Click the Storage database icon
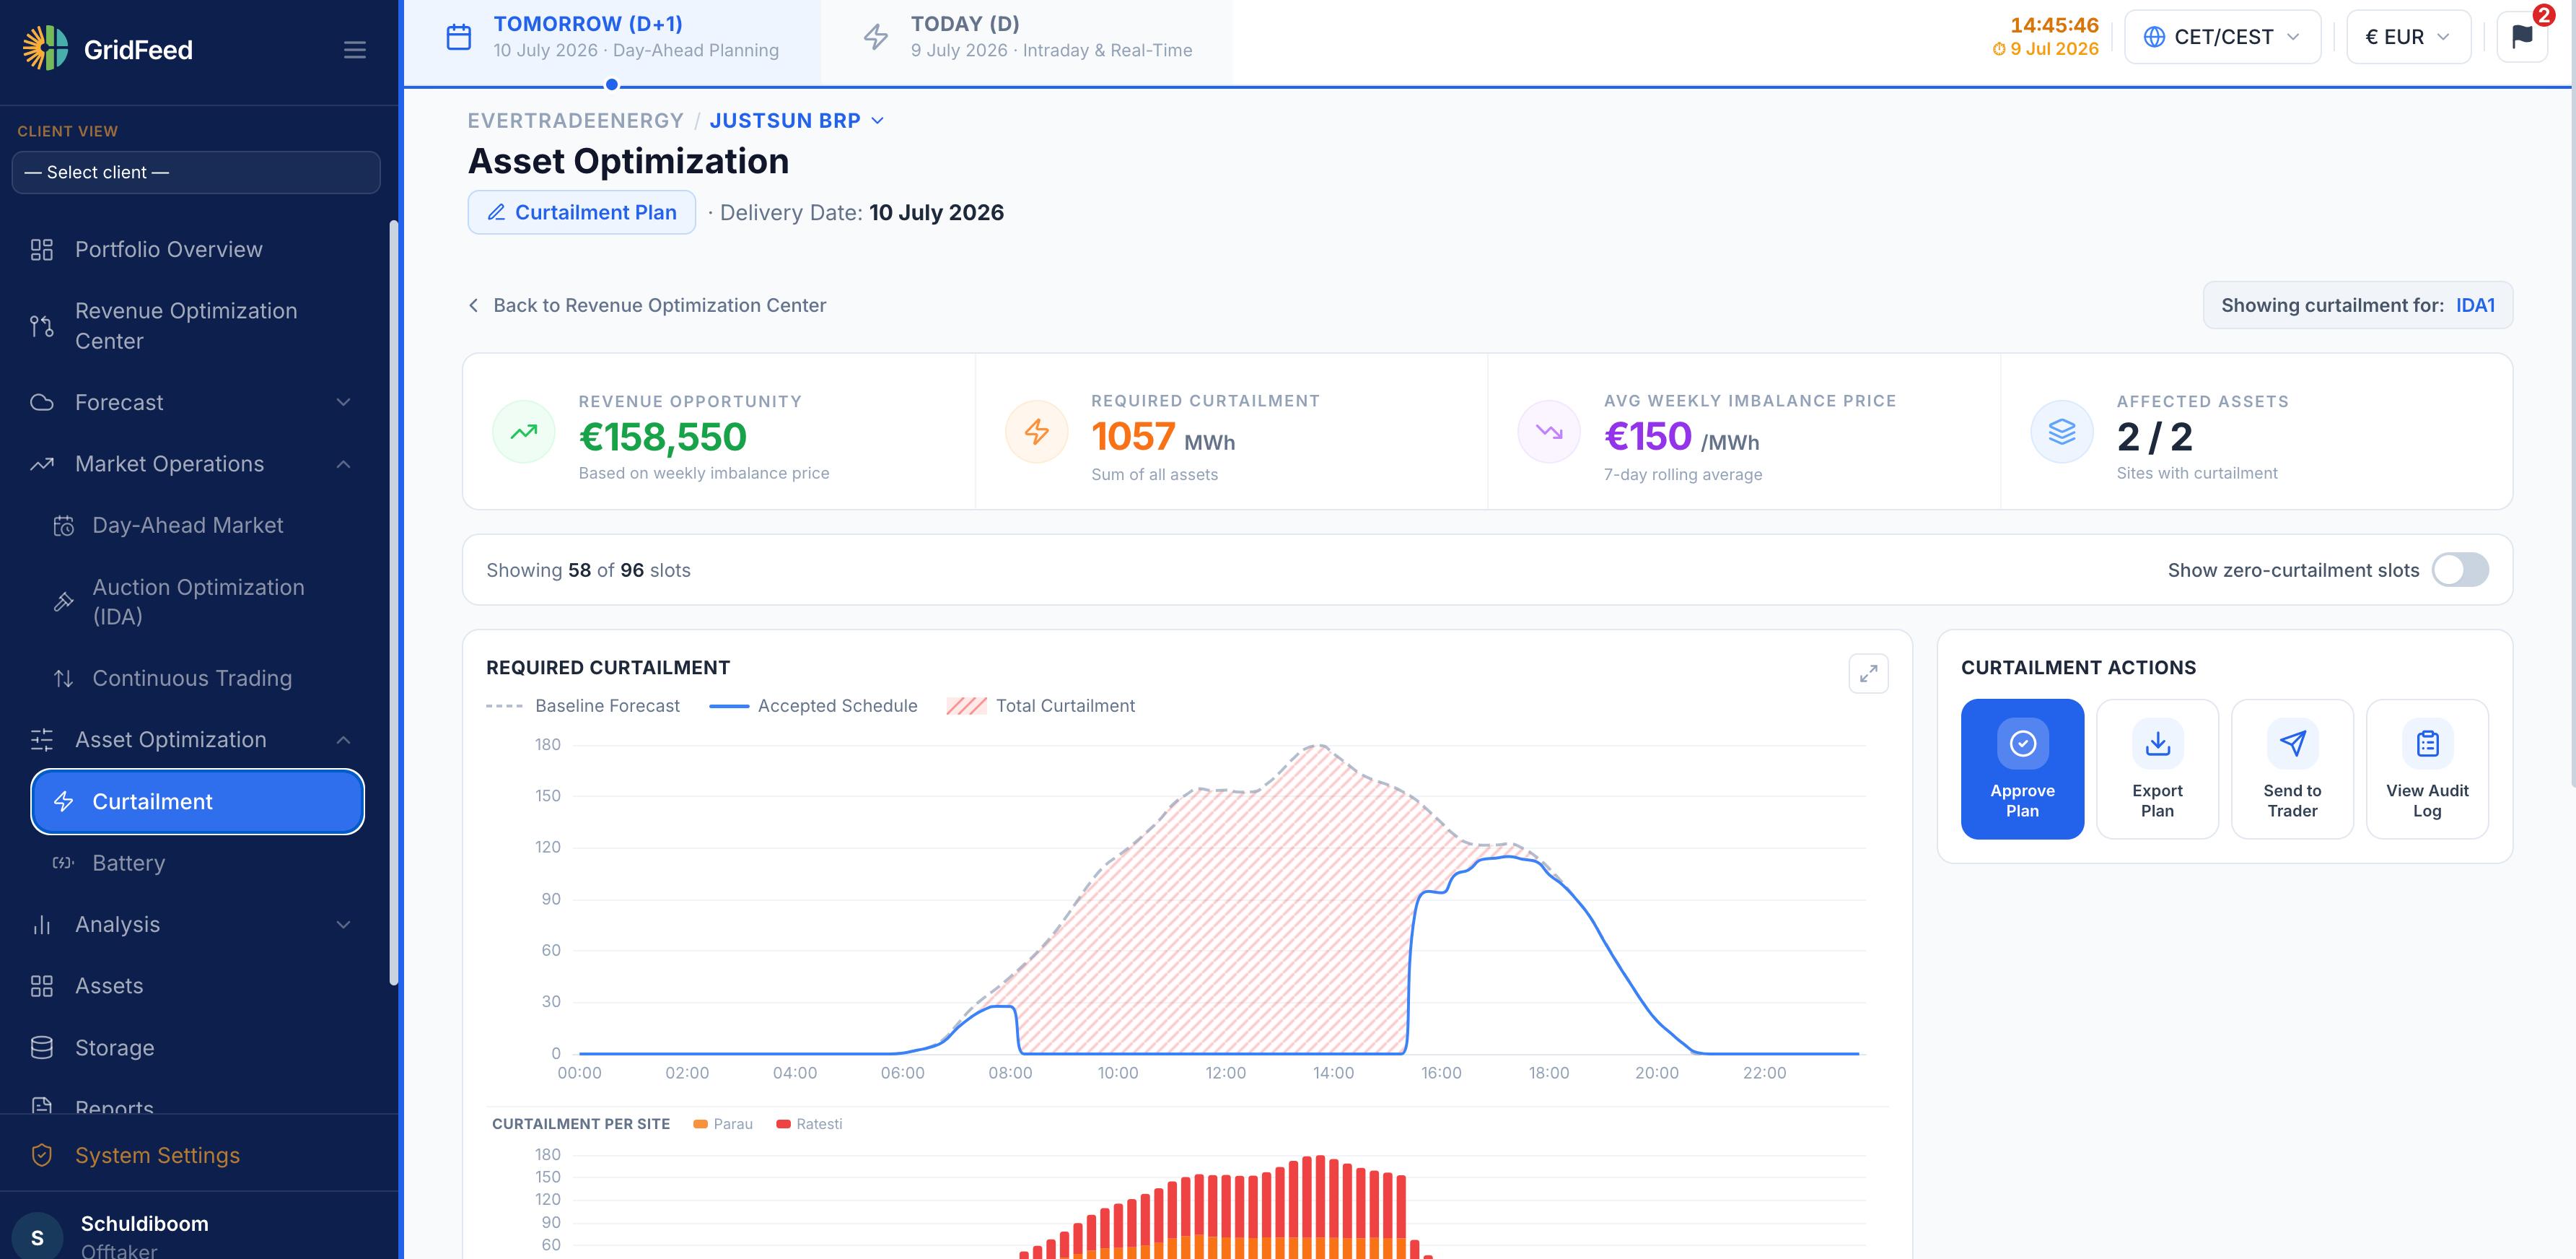2576x1259 pixels. click(41, 1047)
